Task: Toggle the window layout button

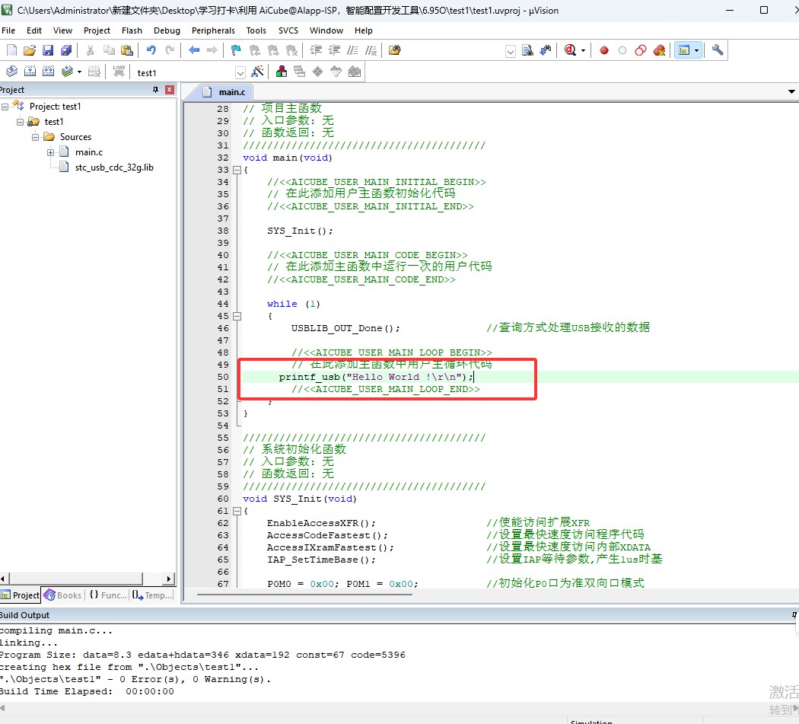Action: coord(684,50)
